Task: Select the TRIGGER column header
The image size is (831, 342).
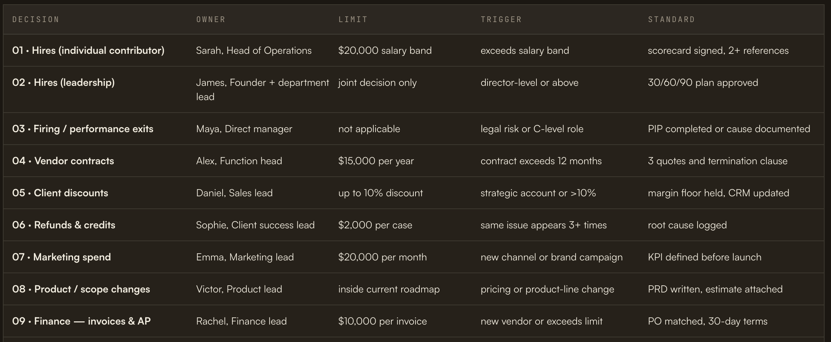Action: [x=501, y=19]
